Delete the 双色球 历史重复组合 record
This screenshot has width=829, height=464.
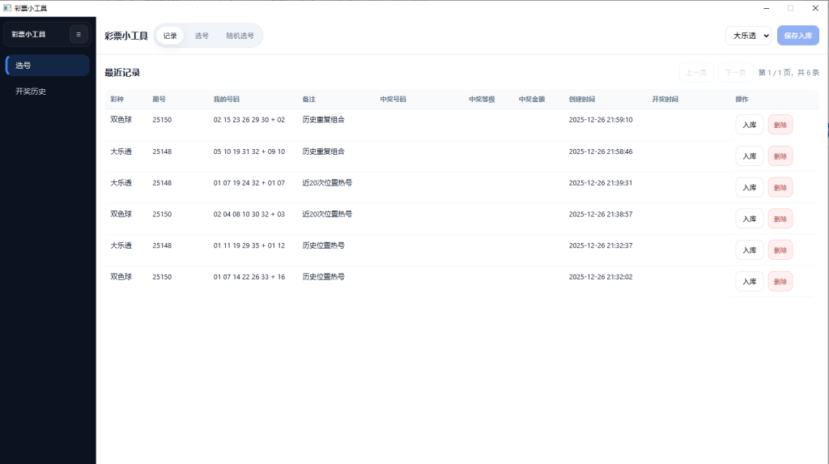point(780,125)
